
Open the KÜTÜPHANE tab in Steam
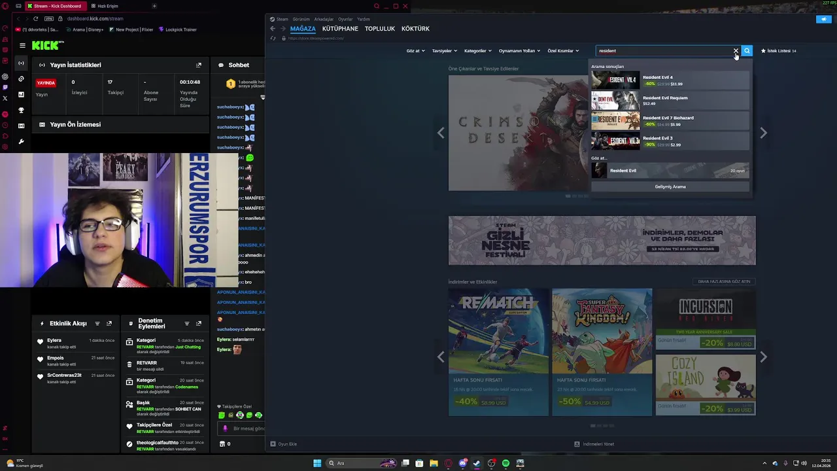click(x=340, y=29)
